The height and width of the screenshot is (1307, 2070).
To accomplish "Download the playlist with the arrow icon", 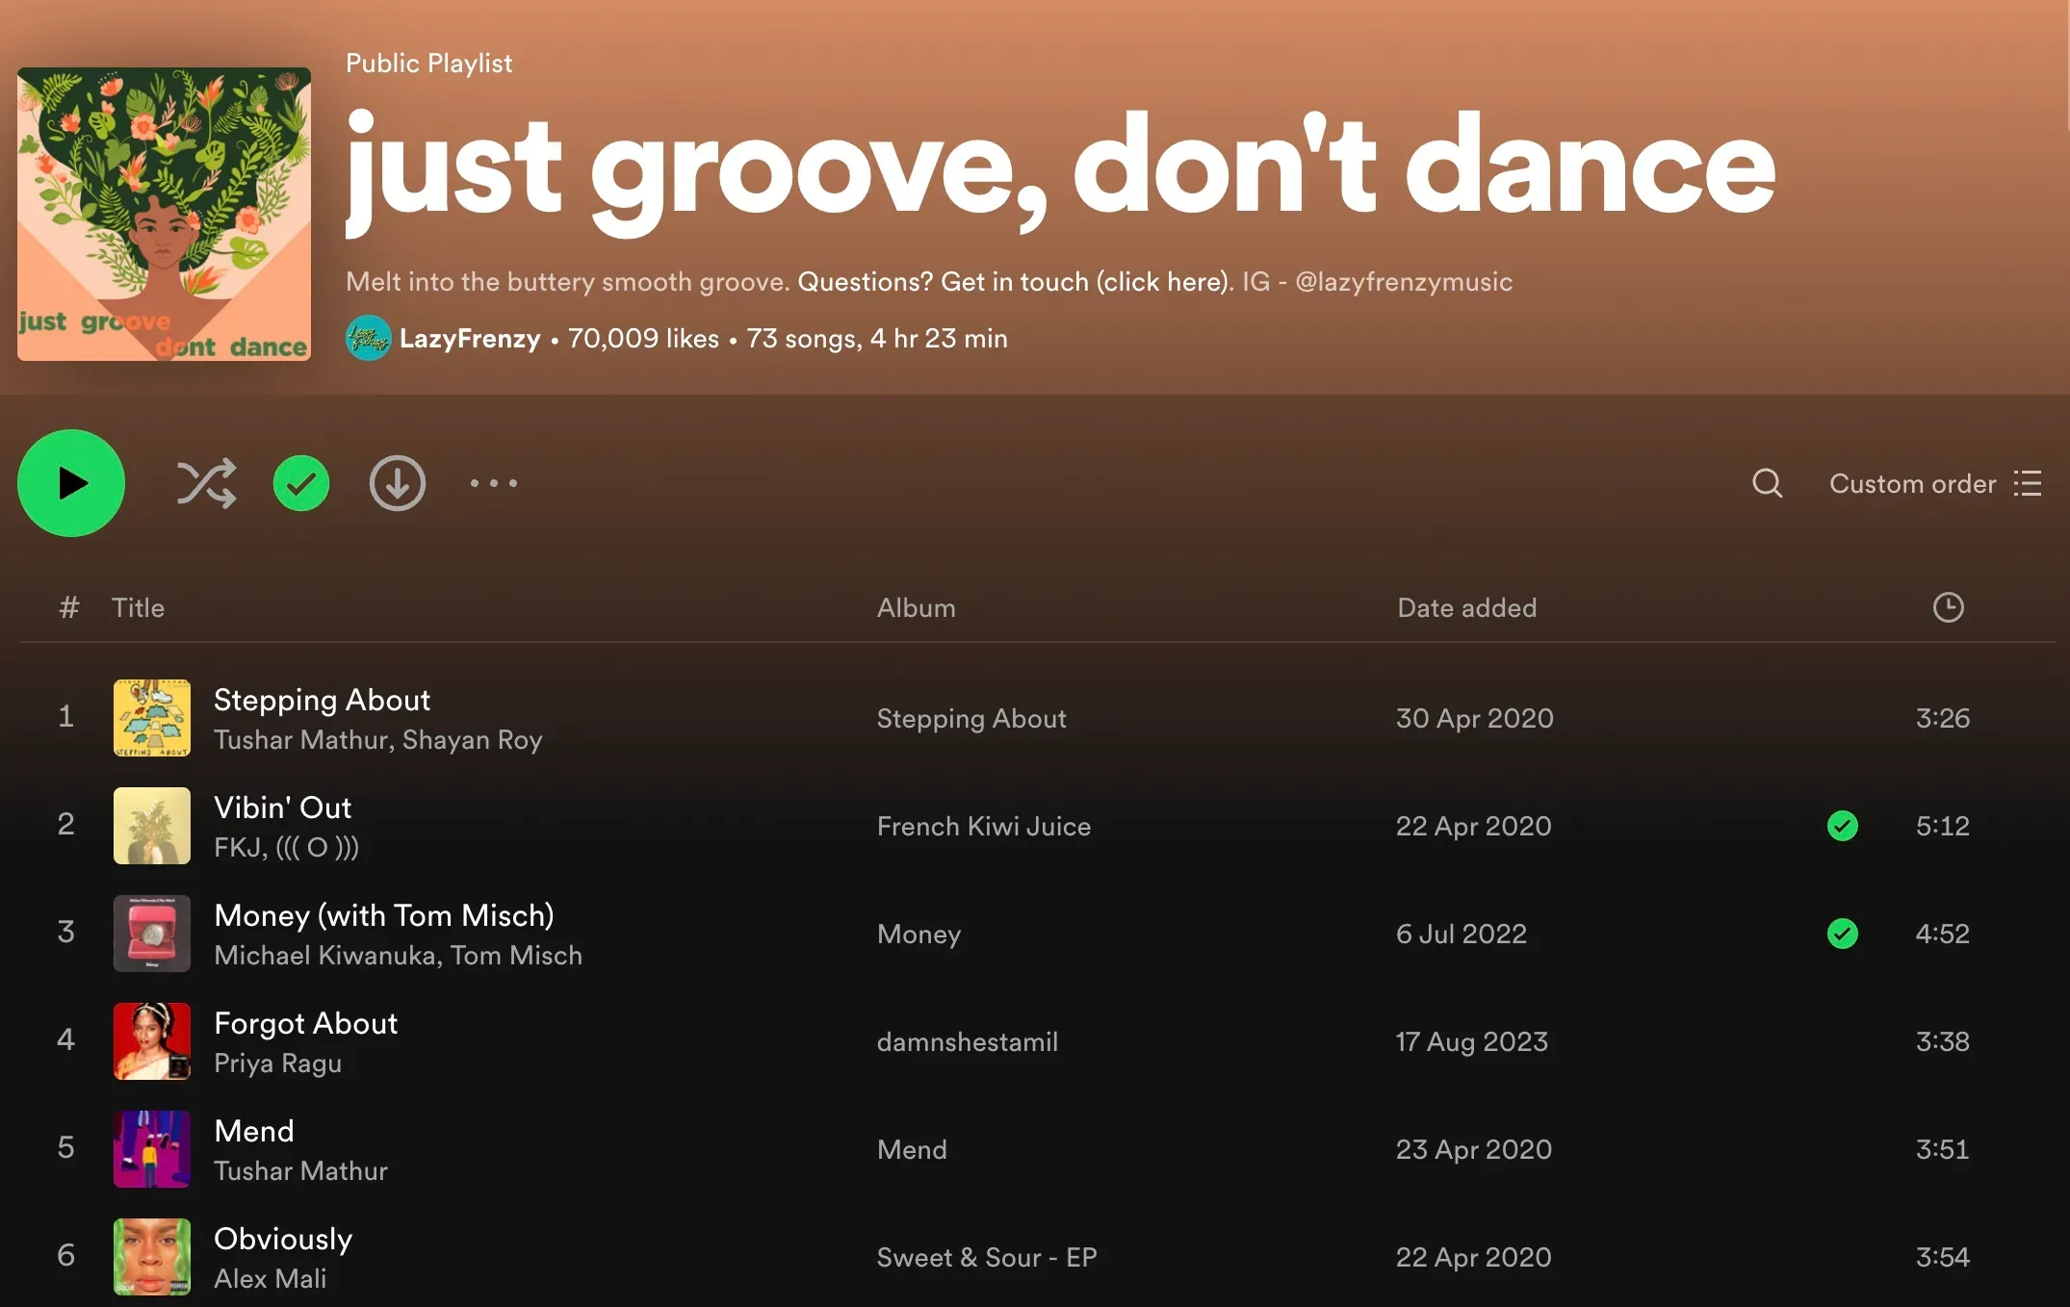I will pos(398,483).
